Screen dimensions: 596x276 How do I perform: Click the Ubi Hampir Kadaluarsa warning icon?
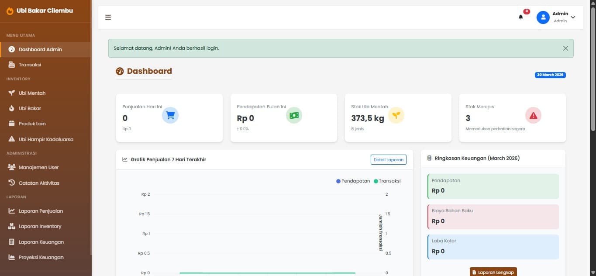tap(12, 139)
